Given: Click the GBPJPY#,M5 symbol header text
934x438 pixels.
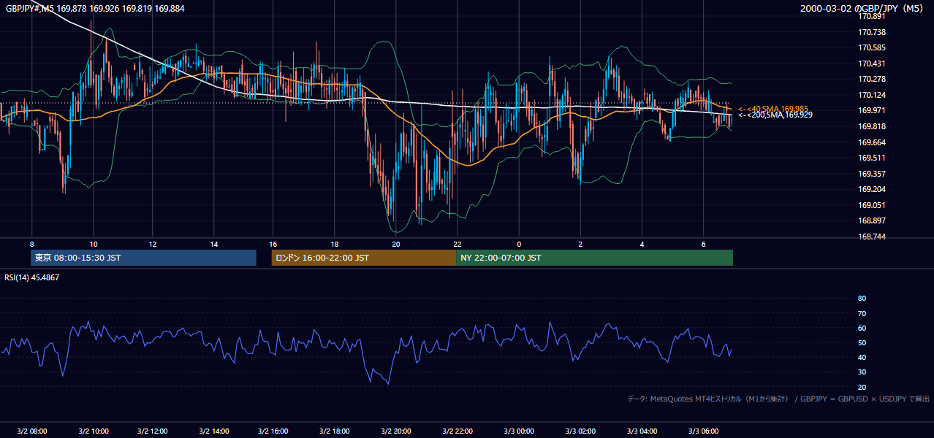Looking at the screenshot, I should point(95,9).
